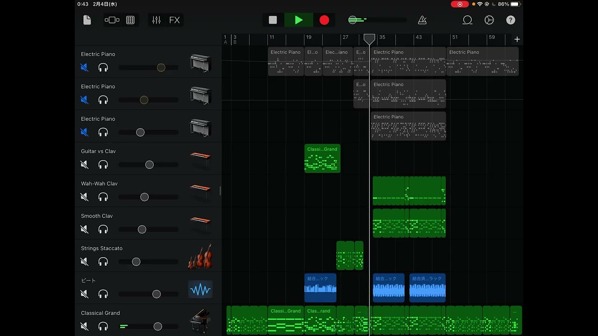
Task: Select the 結合済...ラック audio region
Action: pyautogui.click(x=427, y=288)
